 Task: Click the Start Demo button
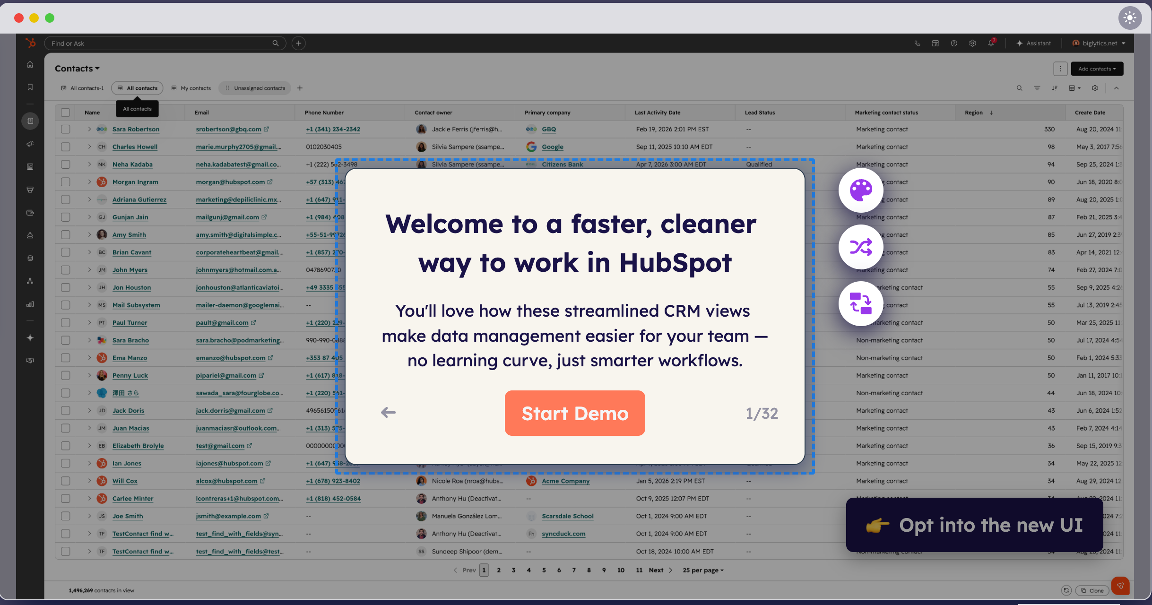point(575,413)
